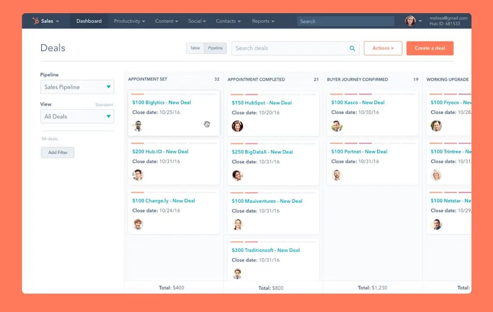Open the $300 Traditionsoft - New Deal link
This screenshot has height=312, width=493.
coord(266,250)
